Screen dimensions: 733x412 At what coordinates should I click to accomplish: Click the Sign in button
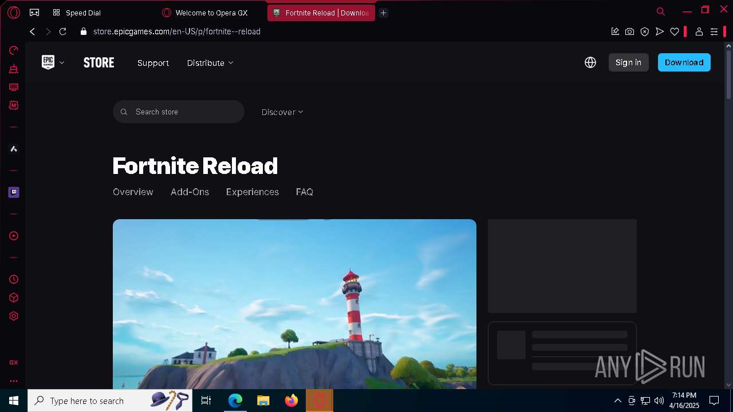pyautogui.click(x=628, y=62)
